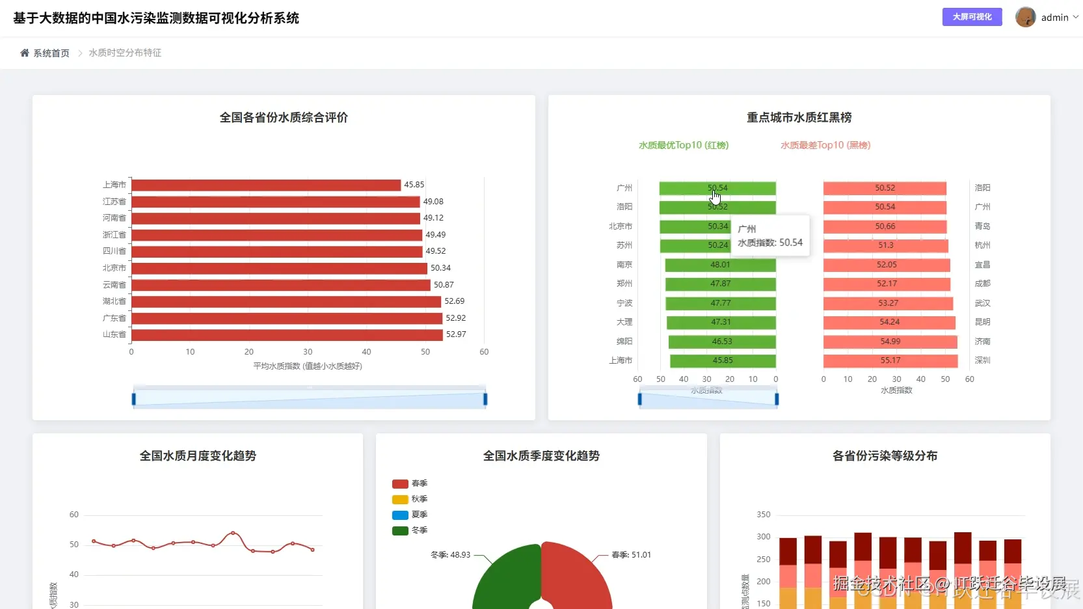The width and height of the screenshot is (1083, 609).
Task: Expand the admin dropdown arrow
Action: point(1075,18)
